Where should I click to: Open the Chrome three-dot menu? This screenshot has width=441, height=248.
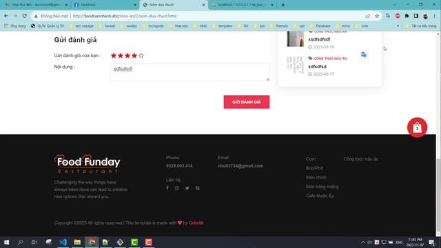click(434, 16)
